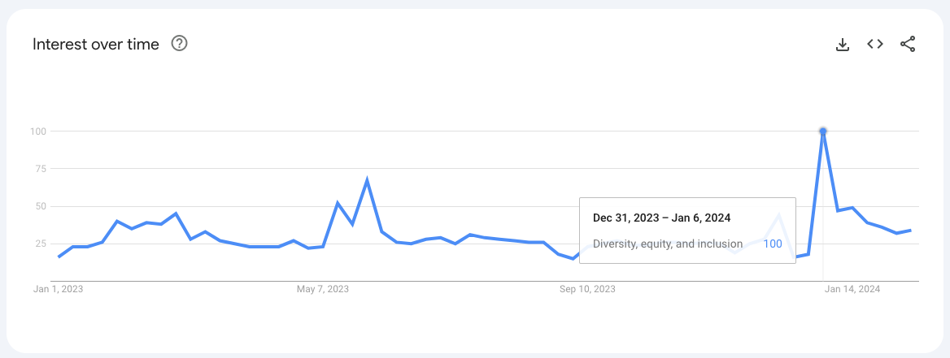Click the blue 100 value in the tooltip
Image resolution: width=950 pixels, height=358 pixels.
click(x=773, y=244)
